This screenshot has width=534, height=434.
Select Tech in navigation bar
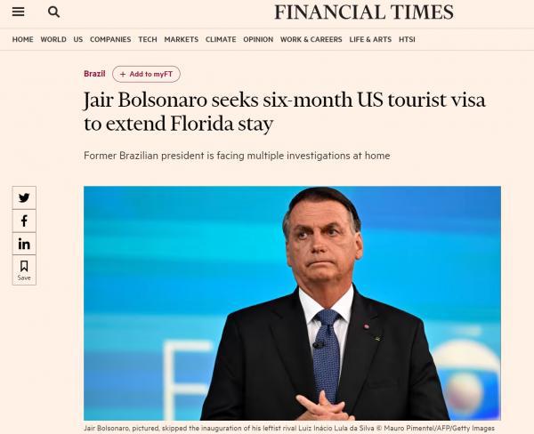click(x=148, y=40)
